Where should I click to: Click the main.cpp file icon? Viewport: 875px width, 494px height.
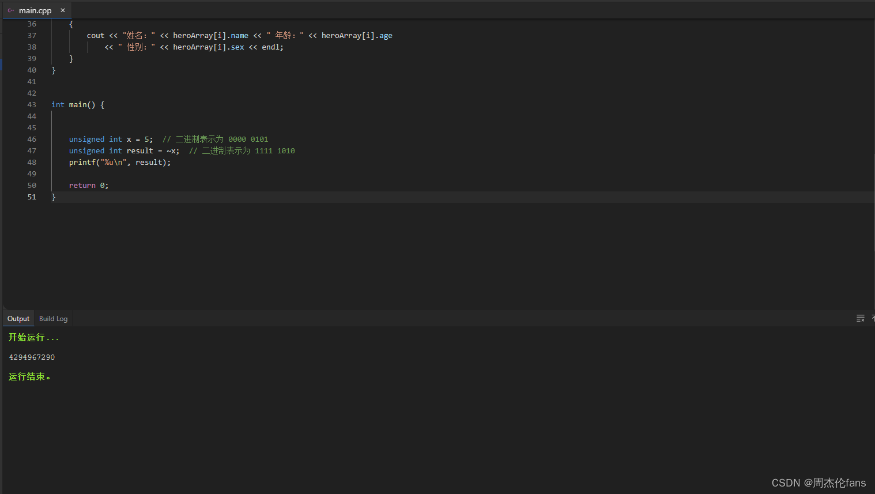click(11, 10)
